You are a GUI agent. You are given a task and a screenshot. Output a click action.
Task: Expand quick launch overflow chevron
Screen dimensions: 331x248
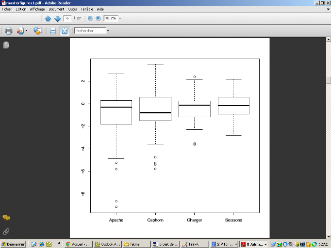(x=59, y=243)
